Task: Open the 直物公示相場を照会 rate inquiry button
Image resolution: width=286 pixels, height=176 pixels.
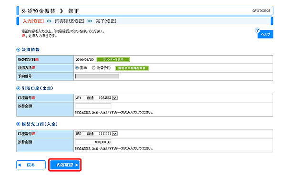Action: click(x=132, y=68)
